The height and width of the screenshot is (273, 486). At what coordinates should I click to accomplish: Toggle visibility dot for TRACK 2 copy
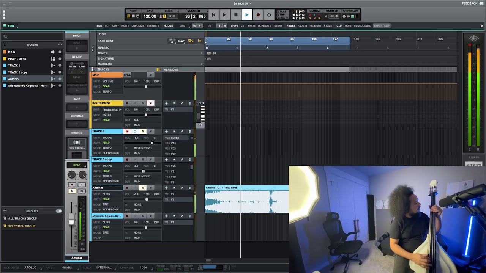pyautogui.click(x=60, y=72)
